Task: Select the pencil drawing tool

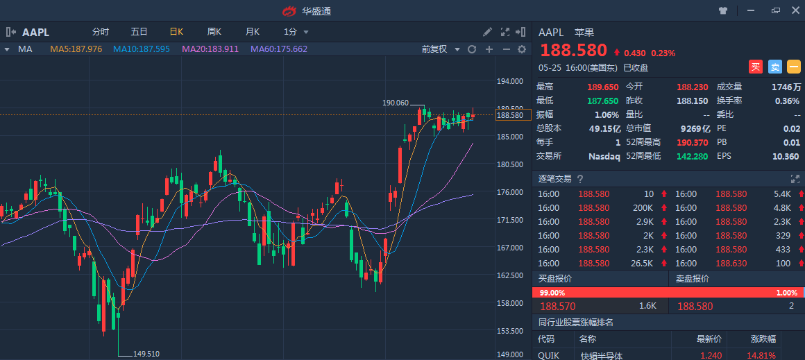Action: (488, 32)
